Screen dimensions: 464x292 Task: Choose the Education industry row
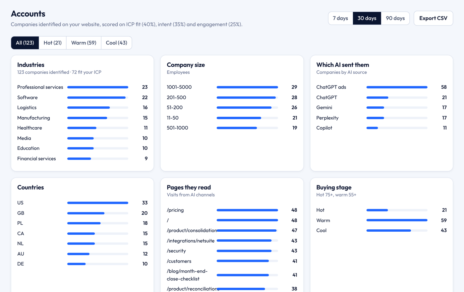pyautogui.click(x=82, y=148)
